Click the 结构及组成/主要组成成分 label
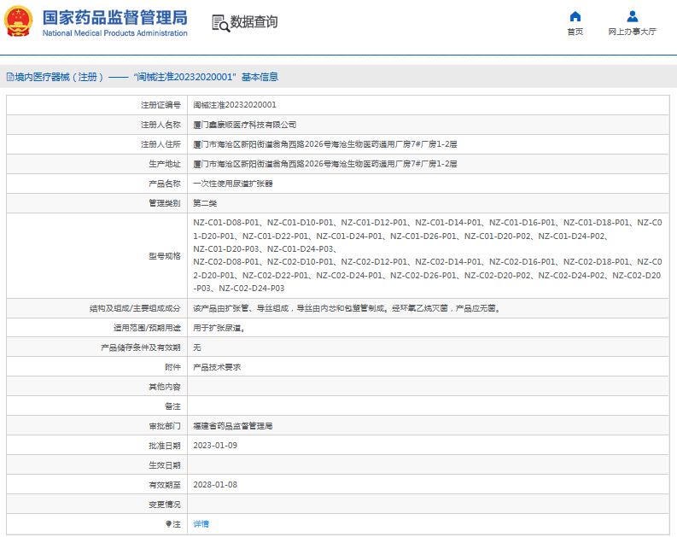This screenshot has height=537, width=677. 135,308
